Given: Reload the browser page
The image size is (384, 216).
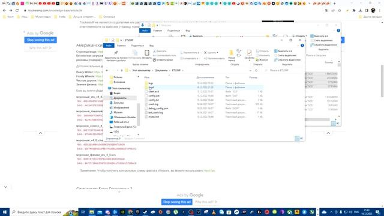Looking at the screenshot, I should [x=17, y=11].
